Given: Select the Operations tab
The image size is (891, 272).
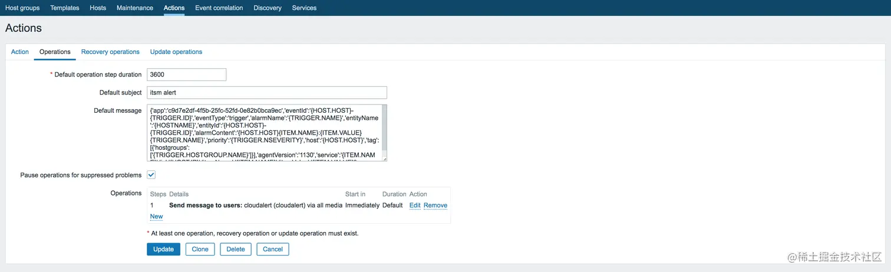Looking at the screenshot, I should pyautogui.click(x=55, y=52).
